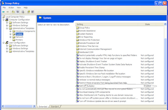Click the down arrow of the settings list scrollbar

click(x=165, y=103)
